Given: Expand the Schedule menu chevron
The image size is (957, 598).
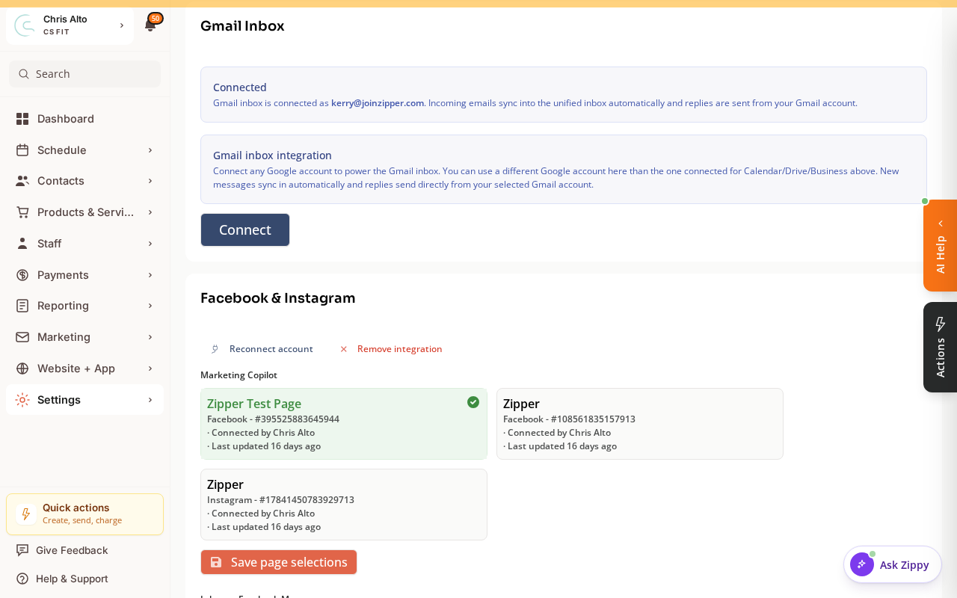Looking at the screenshot, I should click(150, 150).
